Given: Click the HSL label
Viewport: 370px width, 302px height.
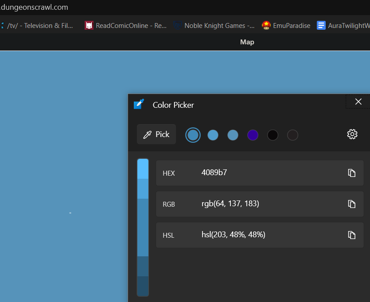Looking at the screenshot, I should 168,235.
